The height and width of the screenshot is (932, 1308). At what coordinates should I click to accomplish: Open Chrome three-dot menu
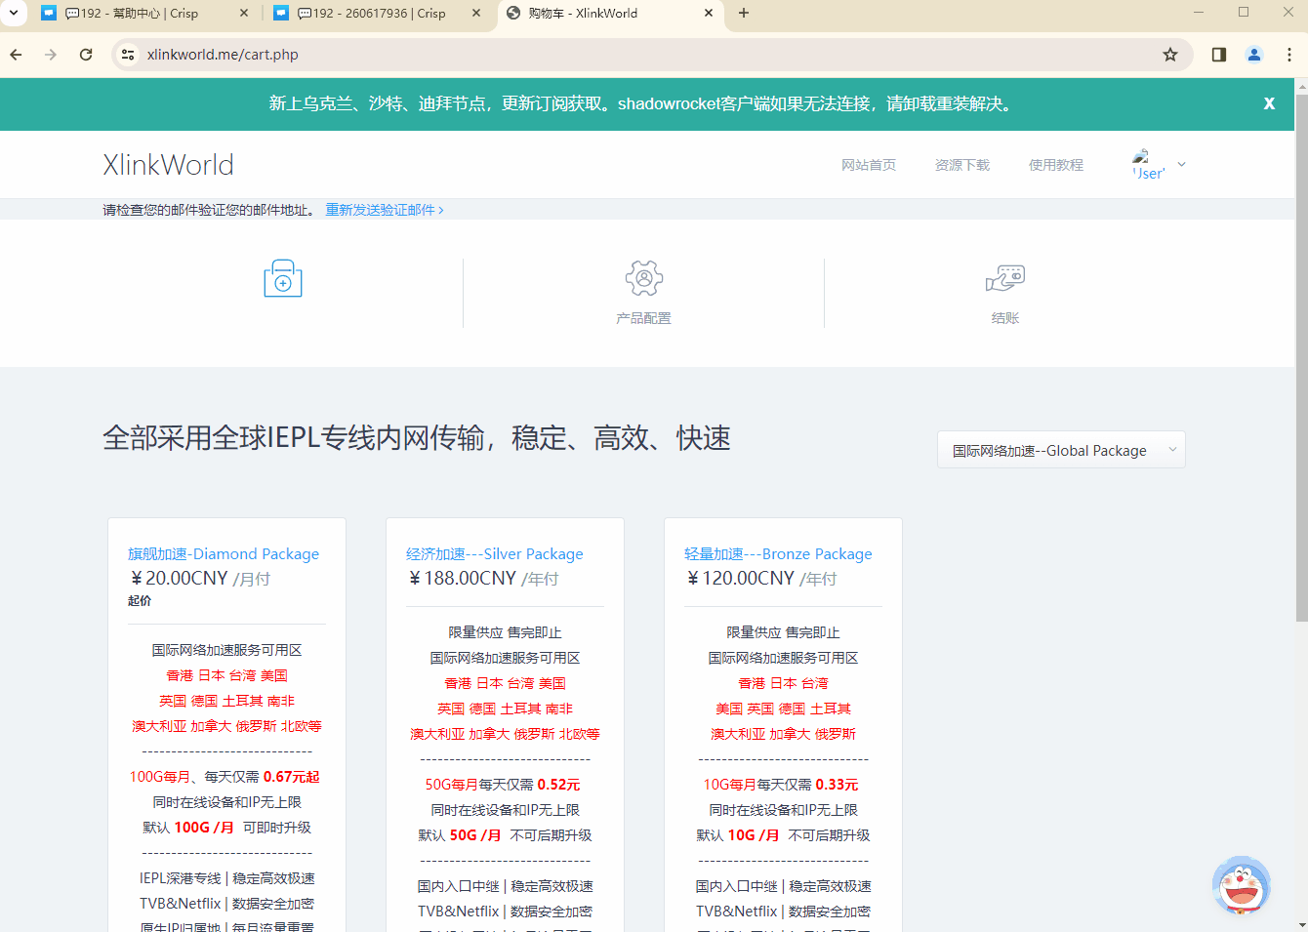tap(1289, 55)
